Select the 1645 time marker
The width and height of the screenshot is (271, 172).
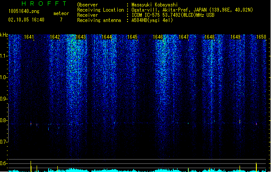pyautogui.click(x=132, y=37)
